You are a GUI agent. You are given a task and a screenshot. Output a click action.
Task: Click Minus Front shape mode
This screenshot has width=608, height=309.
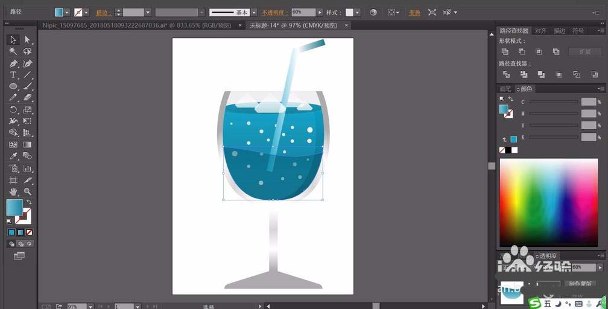click(522, 51)
